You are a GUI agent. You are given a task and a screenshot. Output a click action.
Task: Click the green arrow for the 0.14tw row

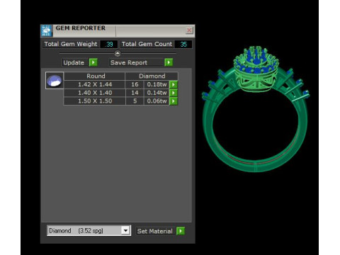(174, 93)
